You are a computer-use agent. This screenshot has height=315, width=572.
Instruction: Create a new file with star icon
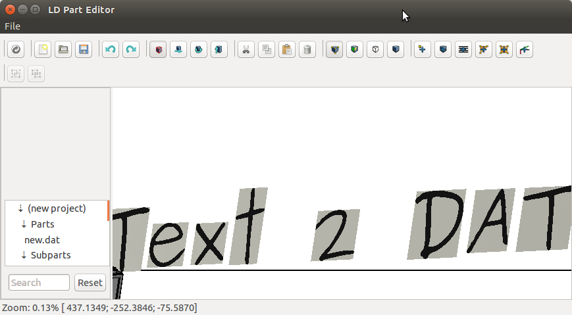tap(43, 49)
